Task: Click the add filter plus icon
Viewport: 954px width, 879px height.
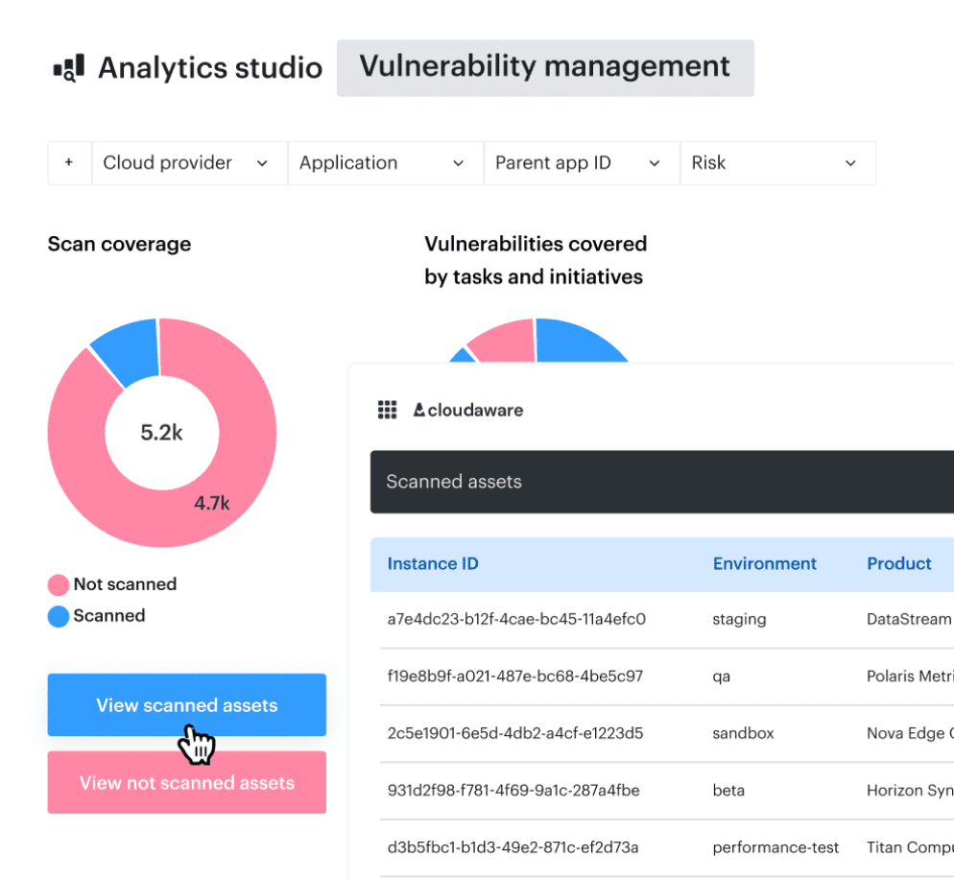Action: pyautogui.click(x=68, y=163)
